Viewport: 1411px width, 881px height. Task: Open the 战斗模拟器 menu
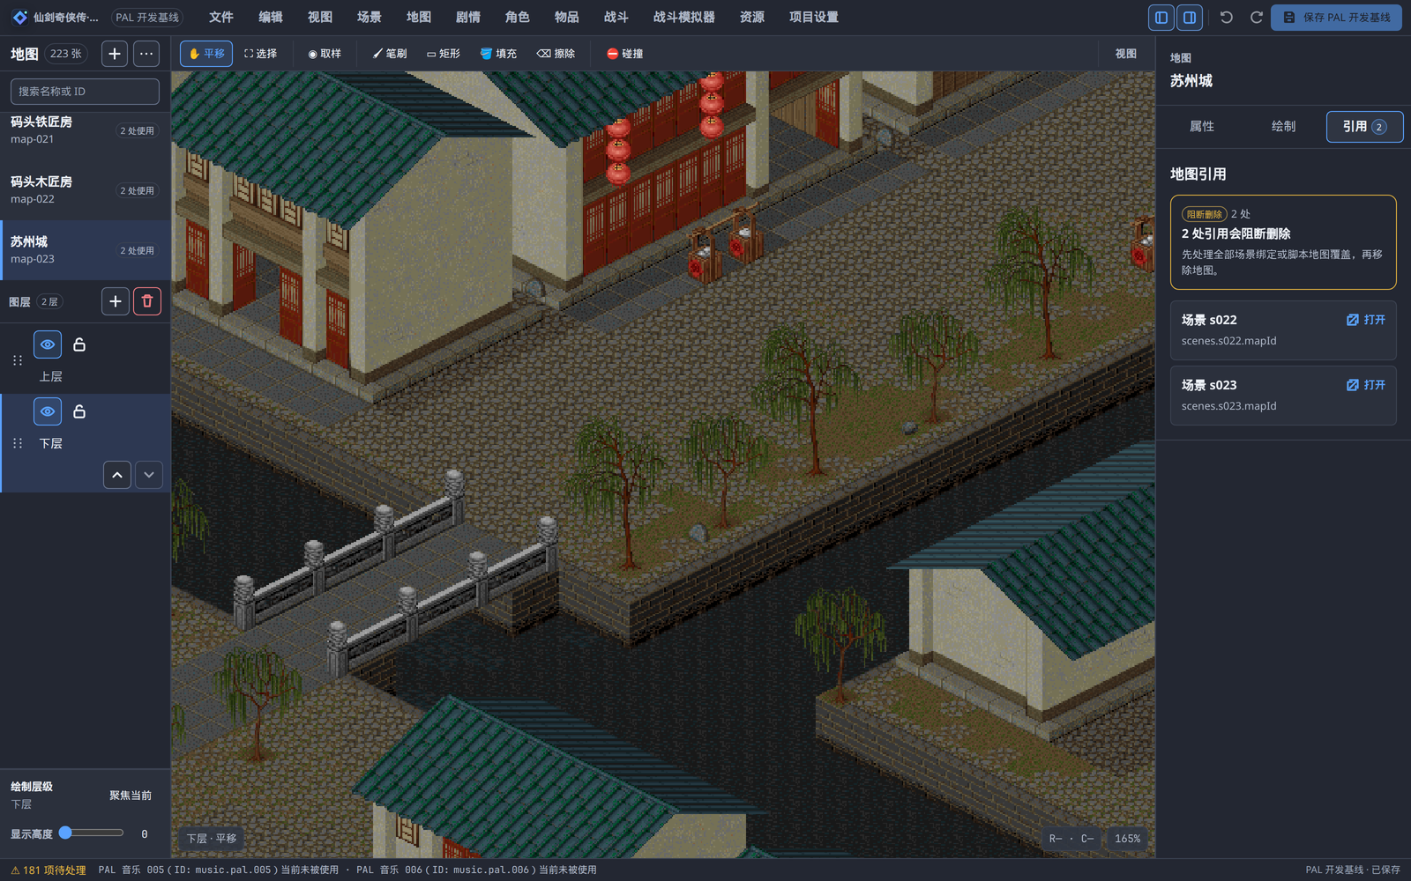click(x=684, y=18)
